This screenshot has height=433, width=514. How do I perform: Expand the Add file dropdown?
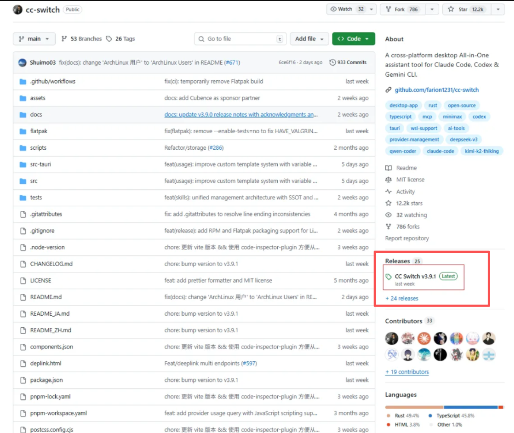coord(309,39)
